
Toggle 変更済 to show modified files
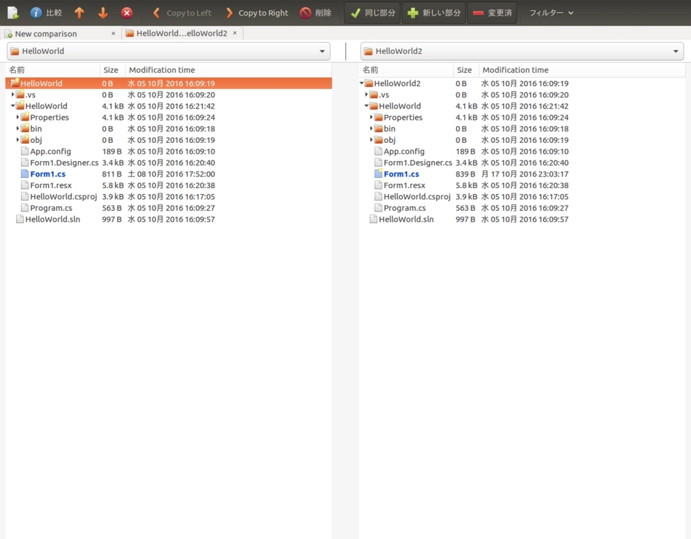pos(492,12)
